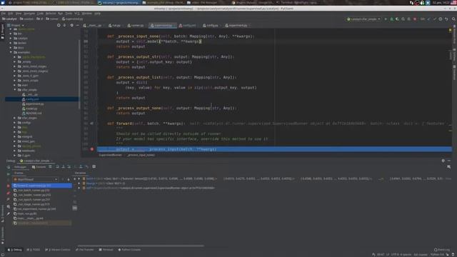Click the red Stop icon in top toolbar
Image resolution: width=457 pixels, height=257 pixels.
coord(415,19)
